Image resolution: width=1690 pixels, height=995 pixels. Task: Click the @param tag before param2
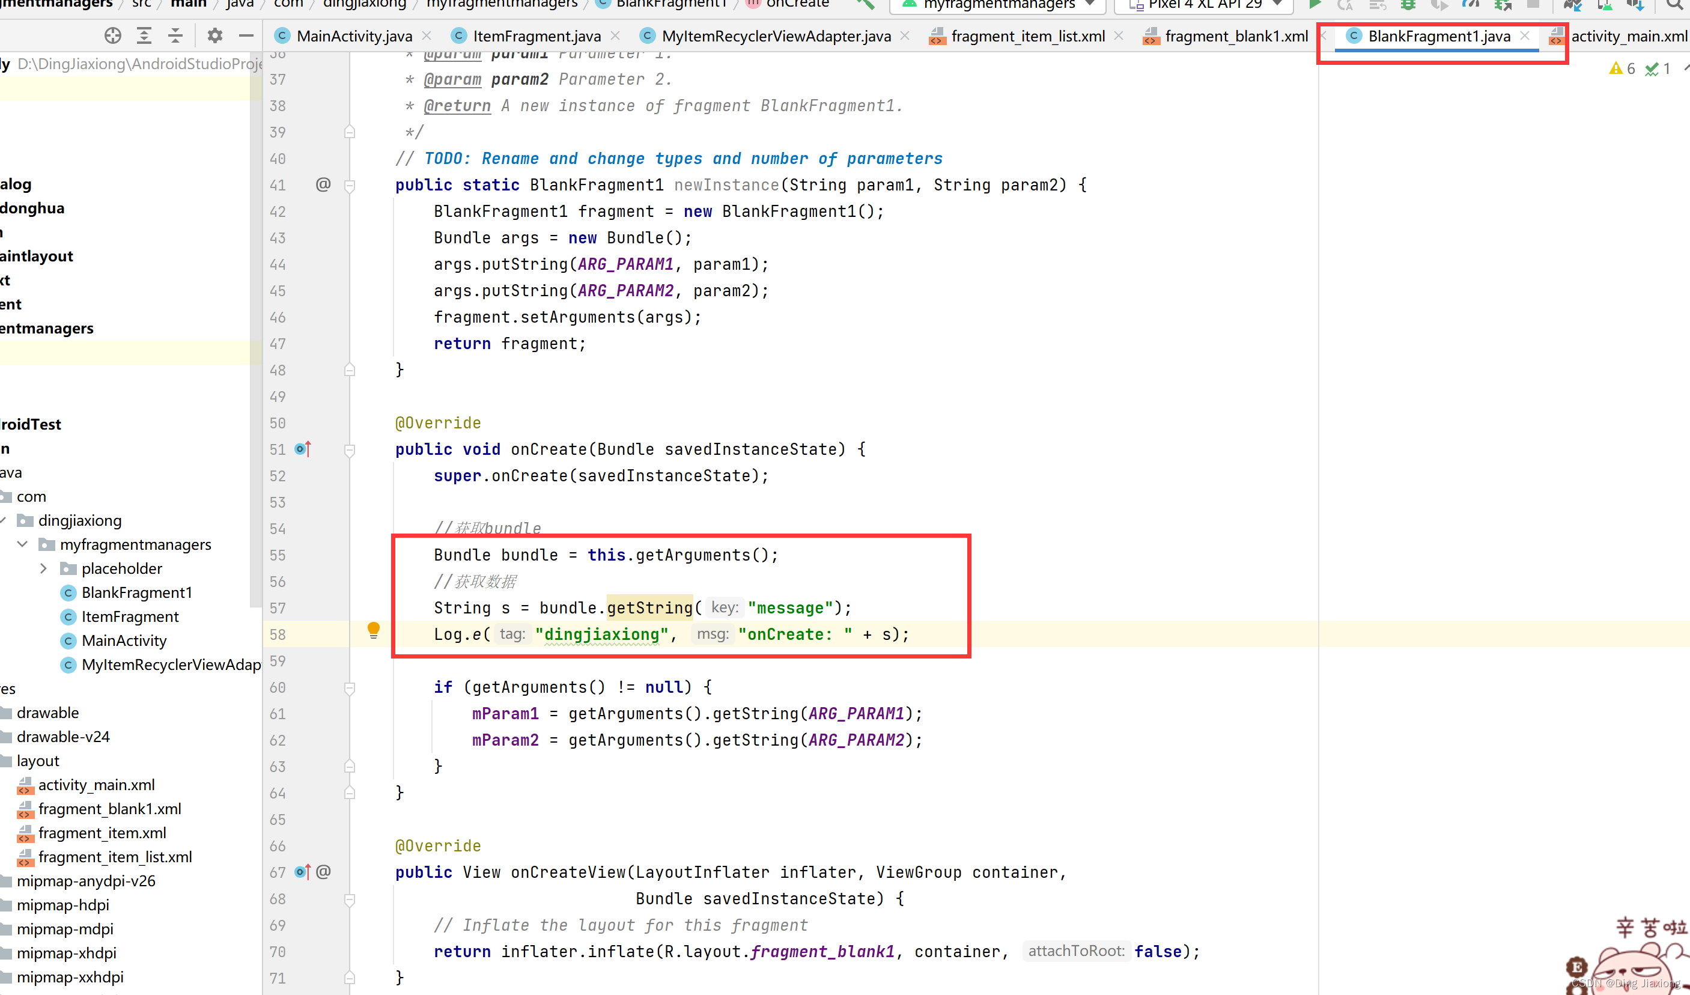click(x=452, y=79)
